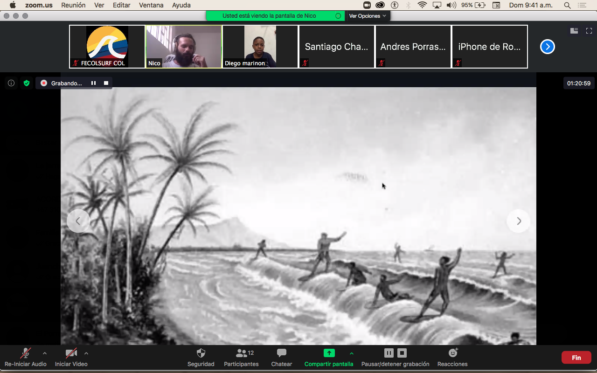Open Reacciones emoji menu
The image size is (597, 373).
tap(452, 358)
